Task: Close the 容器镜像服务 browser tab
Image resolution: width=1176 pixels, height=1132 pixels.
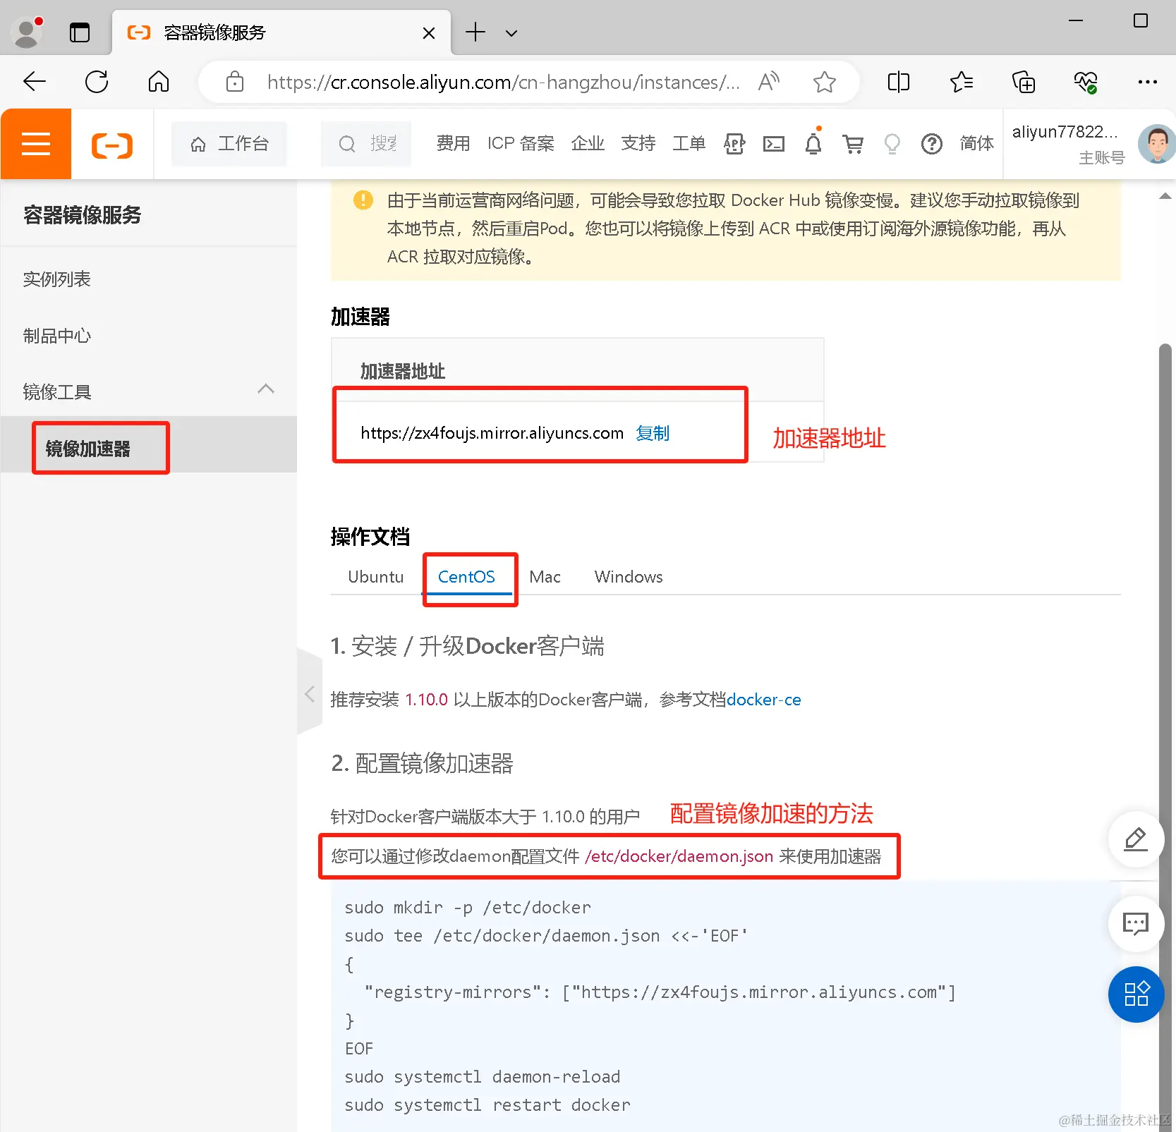Action: click(x=428, y=33)
